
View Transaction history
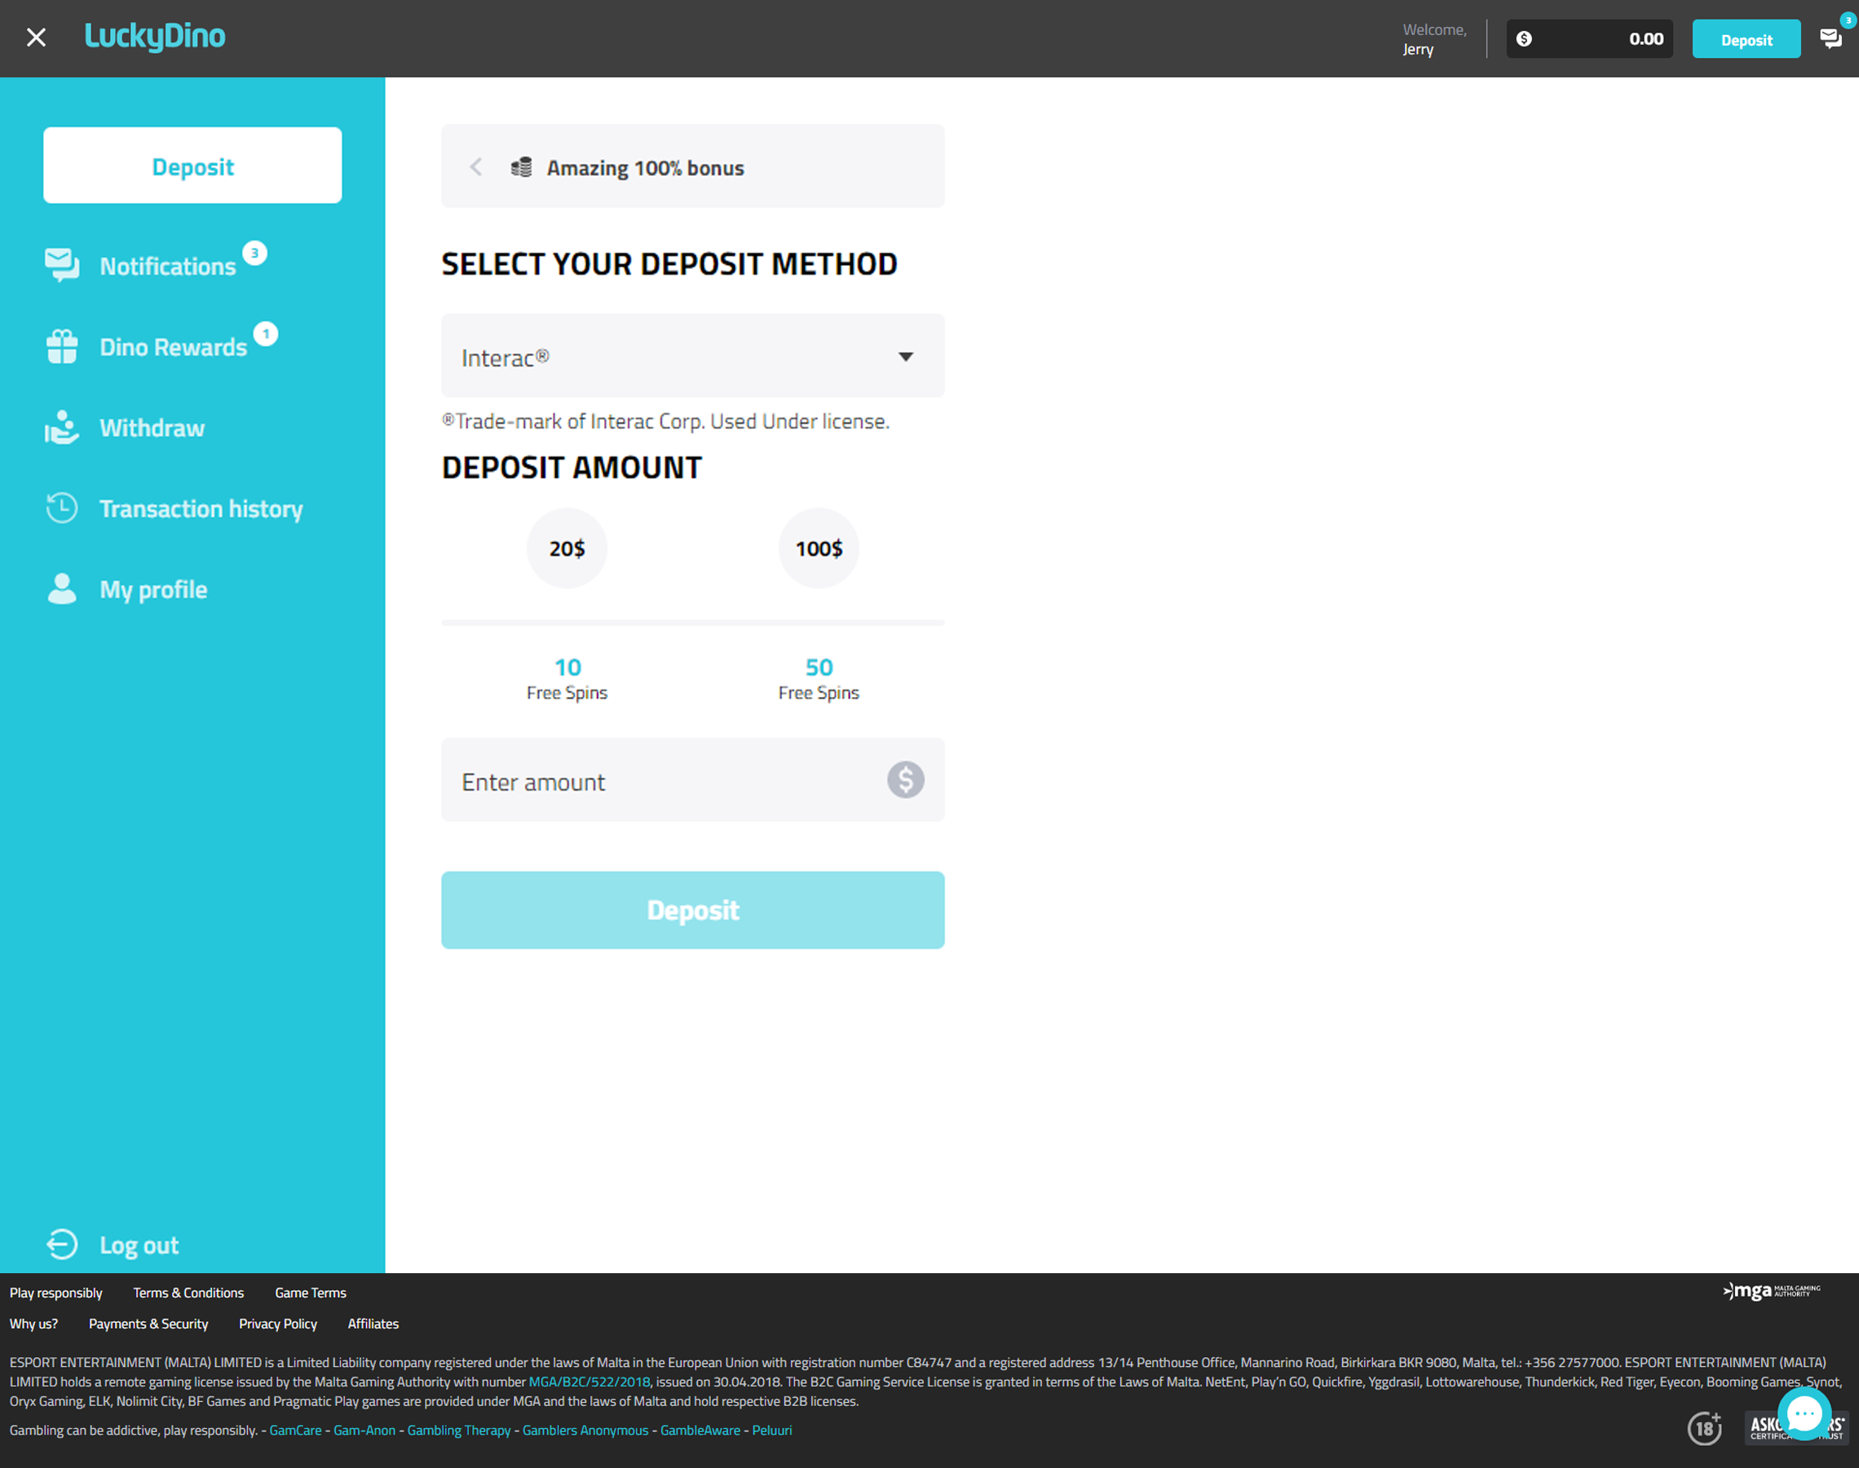(201, 508)
